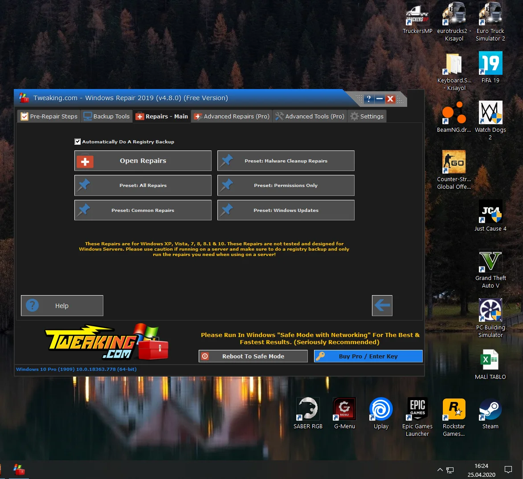Toggle Automatically Do A Registry Backup checkbox
The image size is (523, 479).
pyautogui.click(x=78, y=142)
